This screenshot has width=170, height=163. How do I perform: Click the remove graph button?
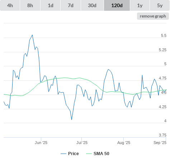[153, 16]
